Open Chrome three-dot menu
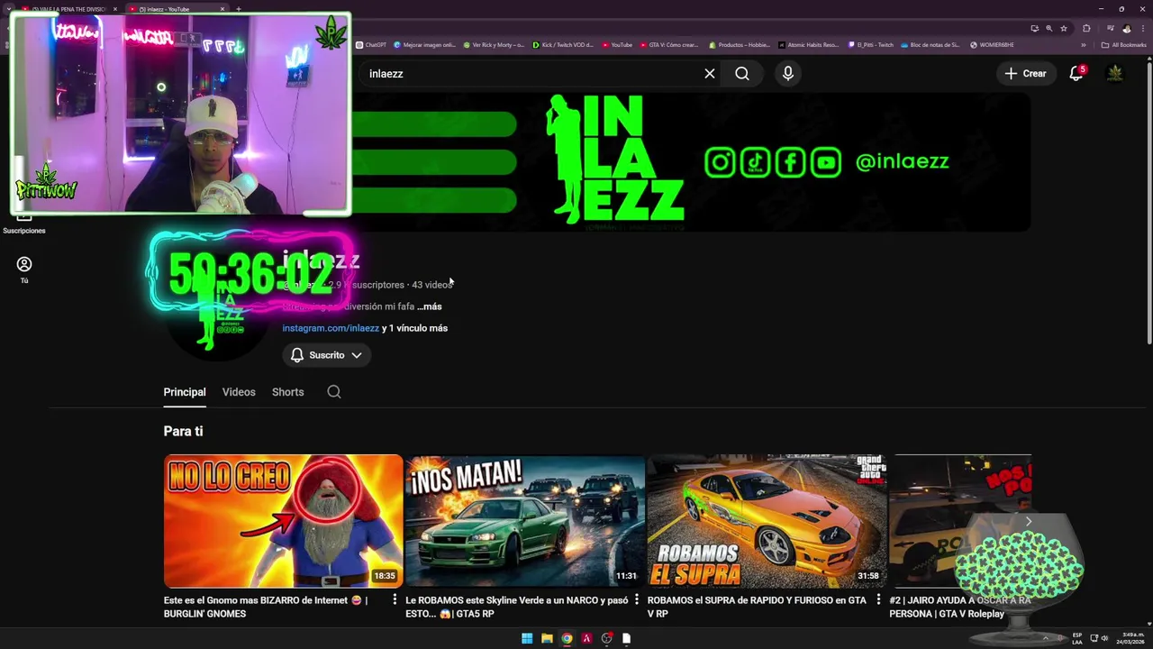The image size is (1153, 649). (x=1143, y=28)
